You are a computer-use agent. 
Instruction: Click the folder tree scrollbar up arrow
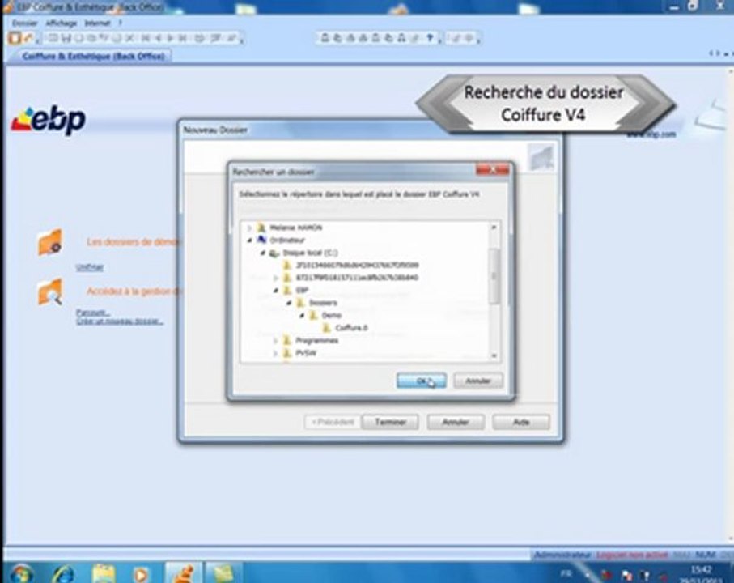coord(494,227)
